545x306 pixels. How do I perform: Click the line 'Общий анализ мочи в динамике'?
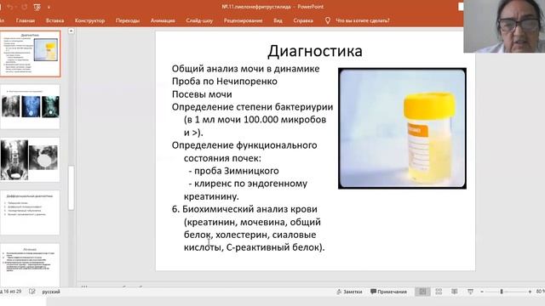pos(246,69)
